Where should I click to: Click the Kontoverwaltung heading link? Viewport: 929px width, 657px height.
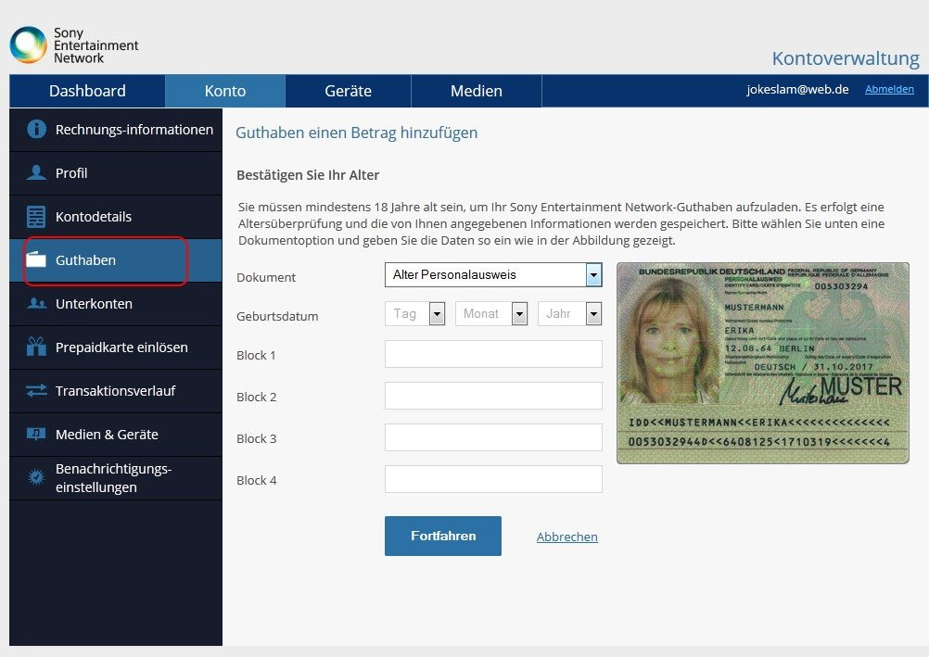[846, 58]
